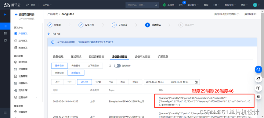This screenshot has height=118, width=264.
Task: Click the 交互开发 step checkmark
Action: [x=114, y=25]
